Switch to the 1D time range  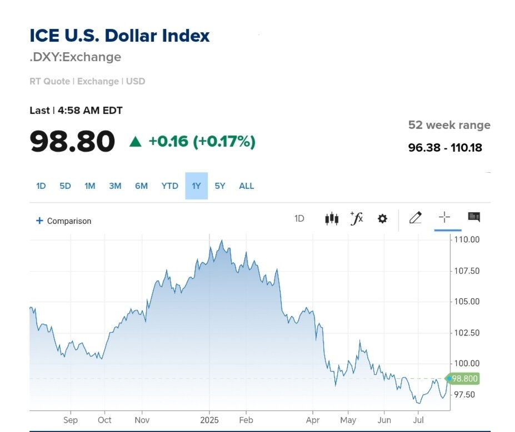click(41, 186)
